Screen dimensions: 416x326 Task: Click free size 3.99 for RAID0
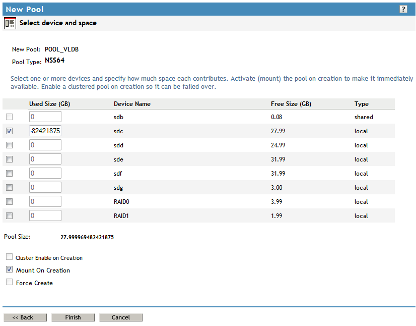pyautogui.click(x=276, y=201)
